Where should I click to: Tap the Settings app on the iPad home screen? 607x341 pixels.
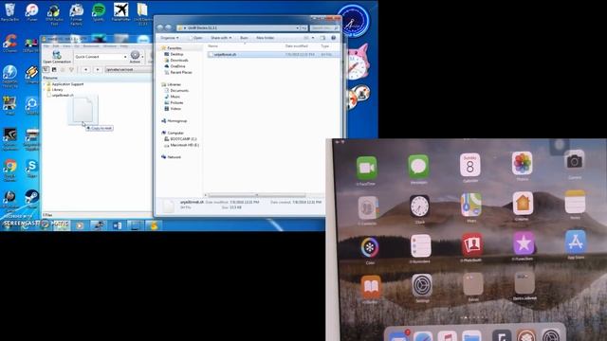tap(422, 286)
